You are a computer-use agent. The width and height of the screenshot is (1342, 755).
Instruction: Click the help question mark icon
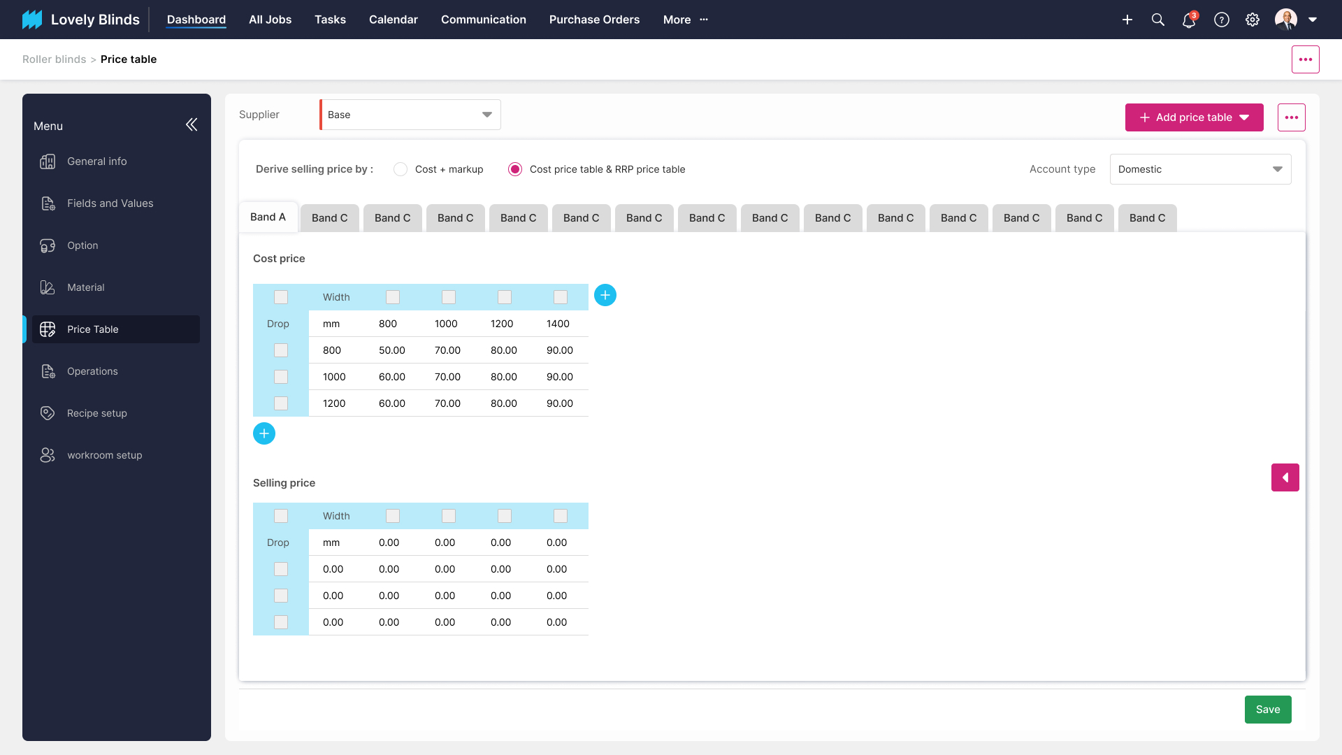pos(1221,20)
